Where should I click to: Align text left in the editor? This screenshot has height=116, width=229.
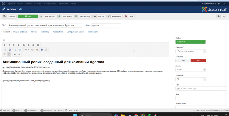pos(24,45)
